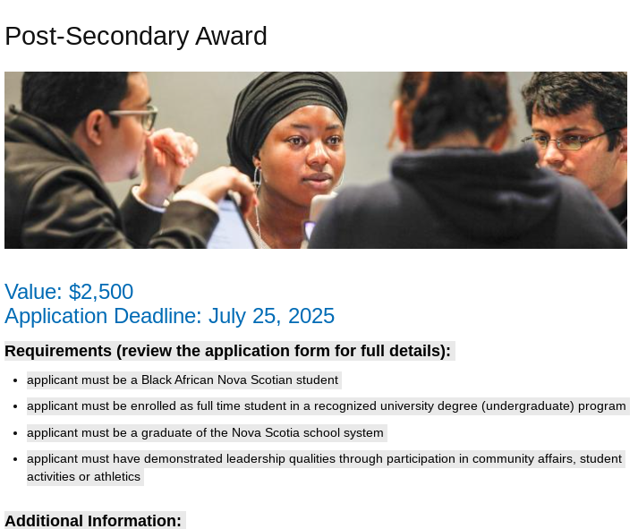Select the Nova Scotia school system graduate requirement

[x=206, y=433]
